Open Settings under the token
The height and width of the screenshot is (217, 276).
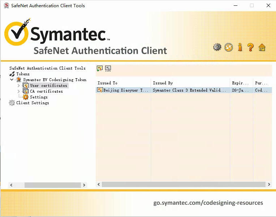[39, 97]
